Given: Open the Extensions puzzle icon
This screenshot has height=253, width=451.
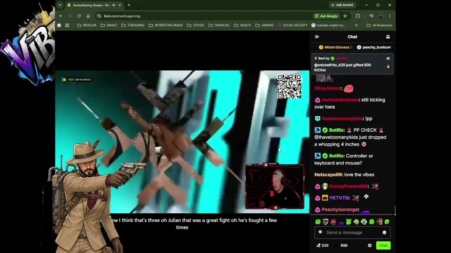Looking at the screenshot, I should coord(358,16).
